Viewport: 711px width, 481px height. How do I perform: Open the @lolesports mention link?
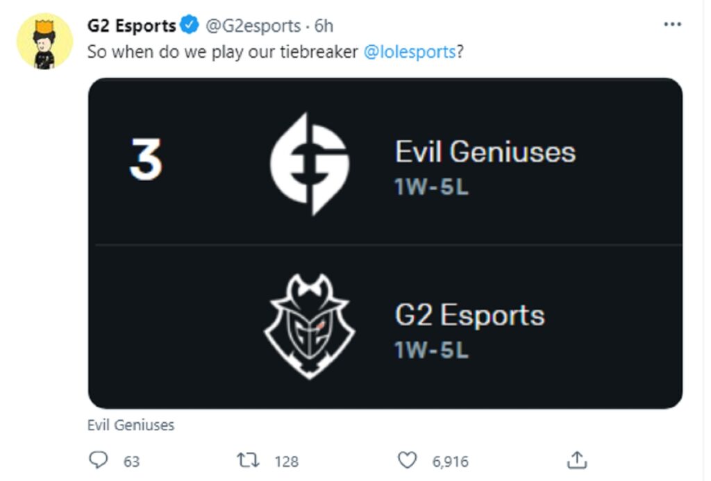click(409, 52)
